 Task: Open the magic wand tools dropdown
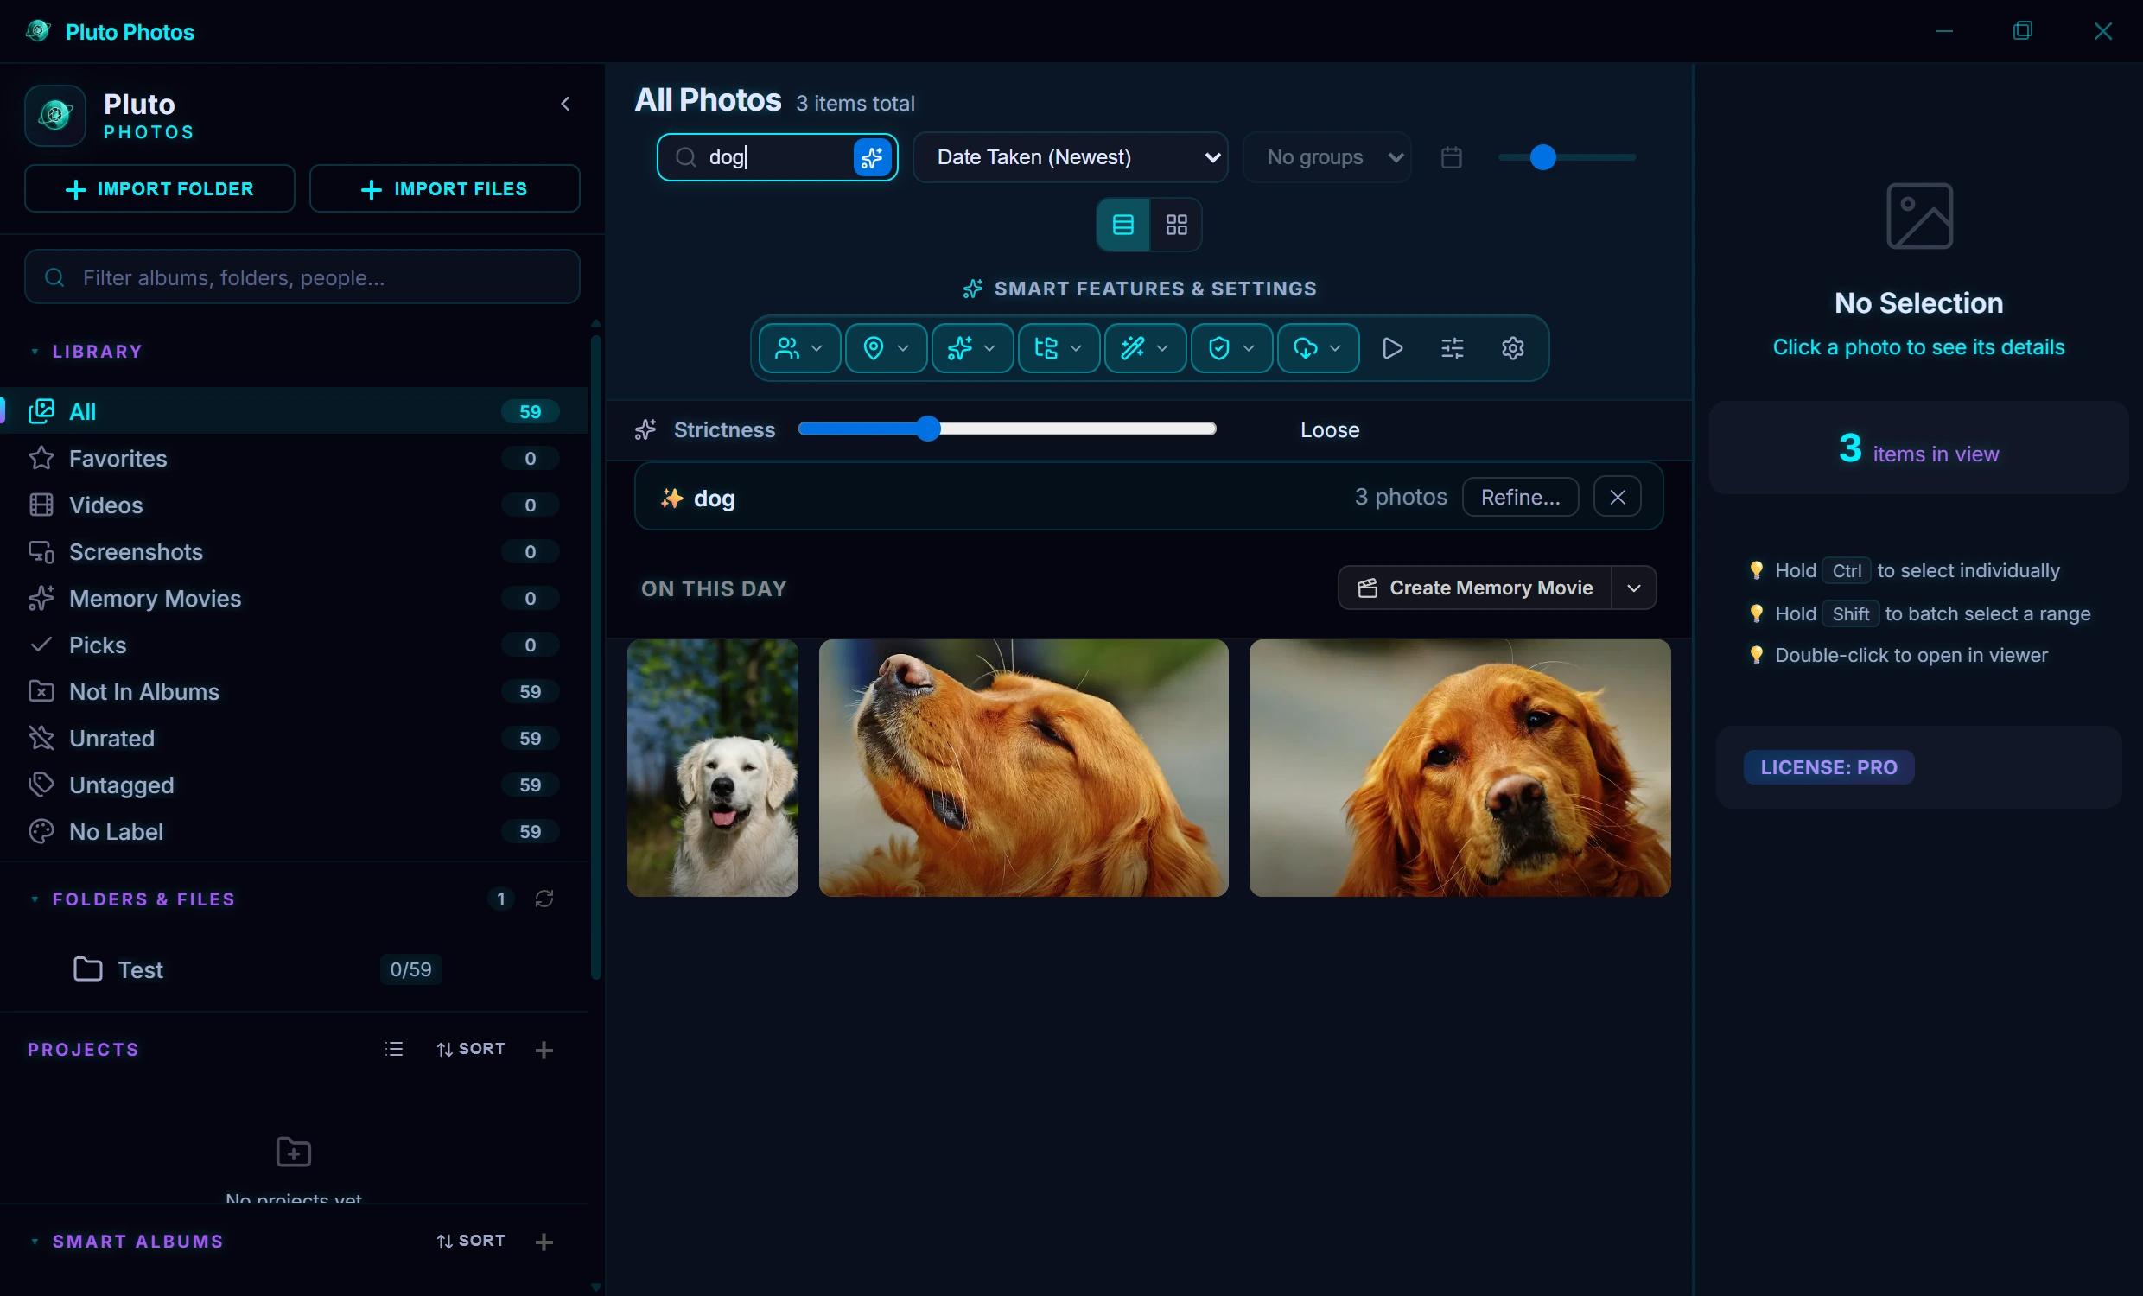1145,348
